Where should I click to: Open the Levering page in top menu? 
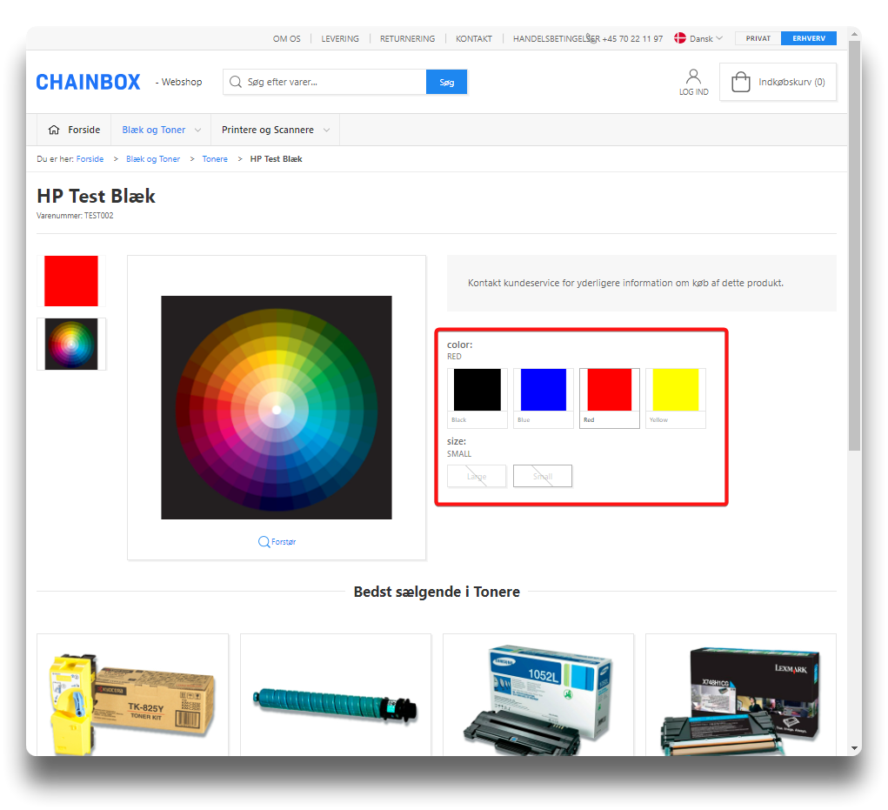(340, 38)
